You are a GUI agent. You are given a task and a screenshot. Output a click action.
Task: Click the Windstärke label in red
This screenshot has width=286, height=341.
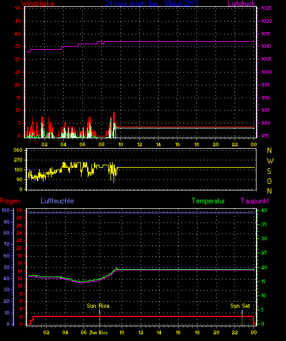pyautogui.click(x=37, y=4)
